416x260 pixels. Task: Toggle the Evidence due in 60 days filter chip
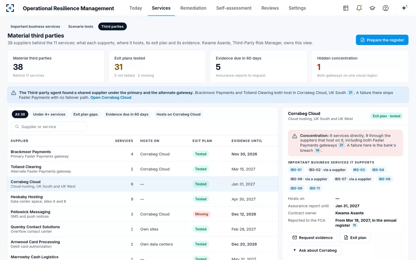127,114
